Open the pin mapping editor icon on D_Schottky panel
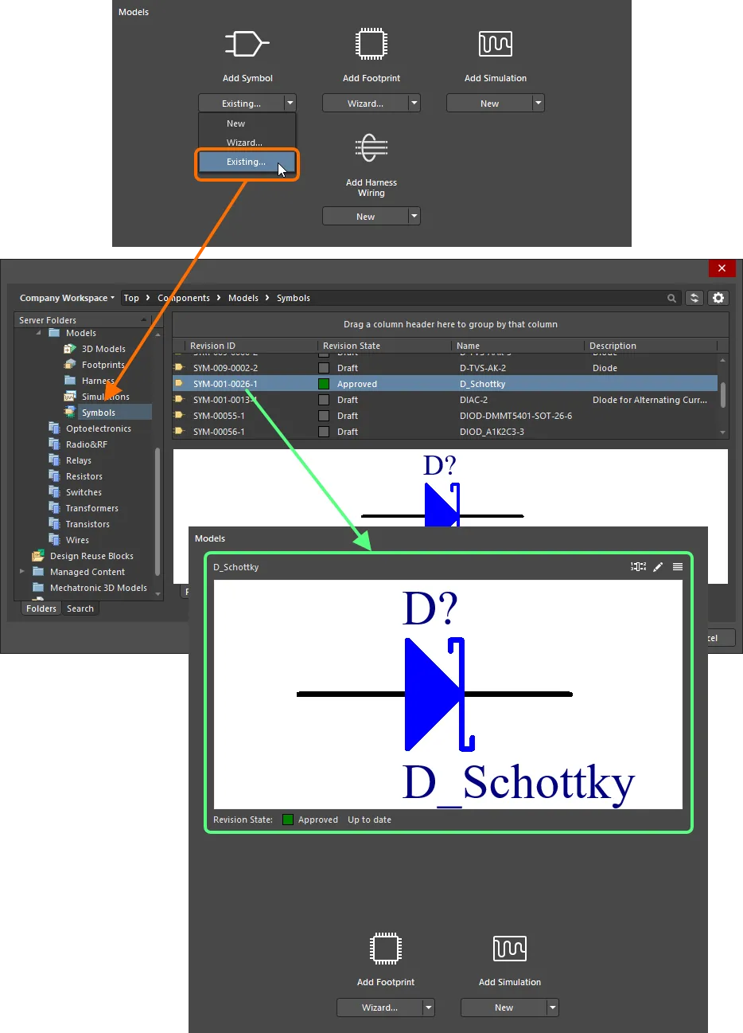The height and width of the screenshot is (1033, 743). (638, 566)
